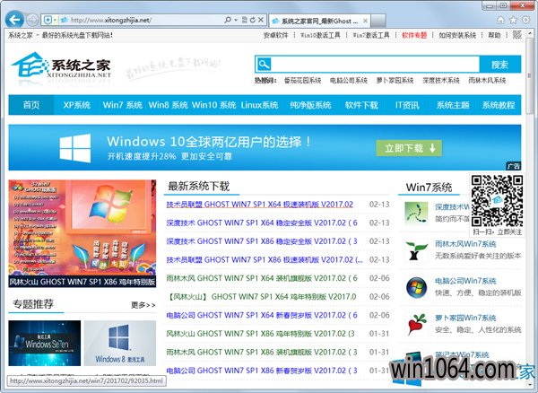Open browser Tools gear icon
The width and height of the screenshot is (538, 393).
(x=525, y=20)
